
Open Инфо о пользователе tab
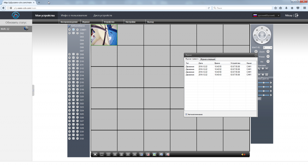click(74, 16)
